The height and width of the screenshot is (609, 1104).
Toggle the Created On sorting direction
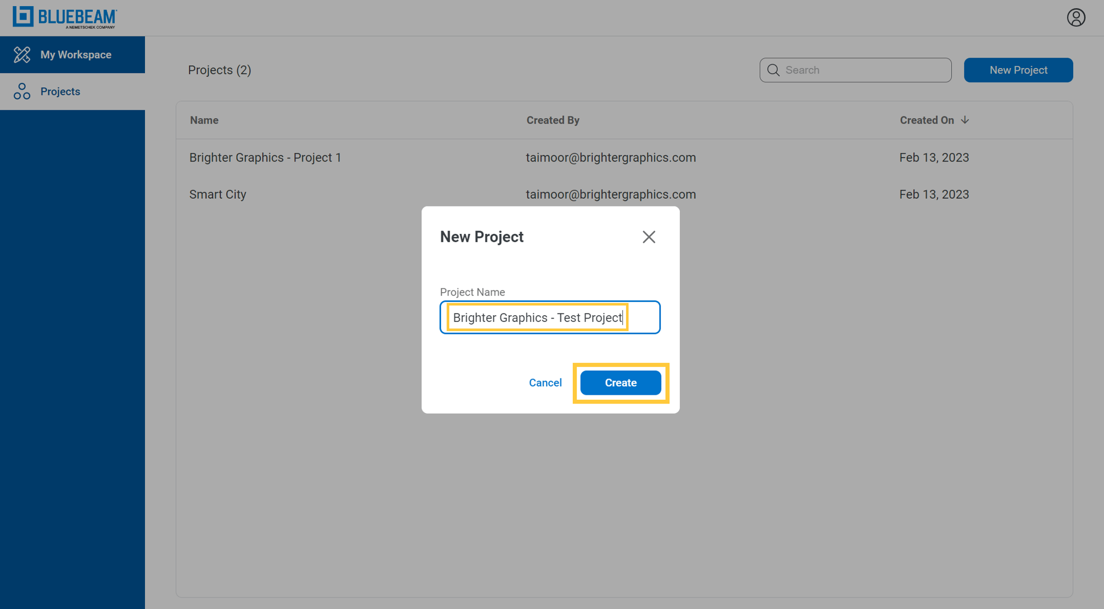tap(966, 120)
